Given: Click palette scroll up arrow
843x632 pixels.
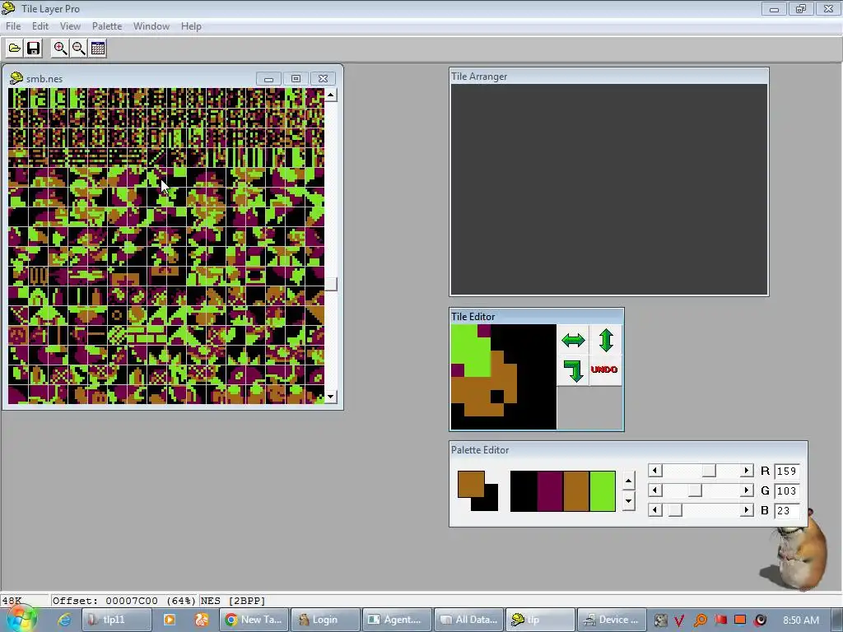Looking at the screenshot, I should [x=628, y=481].
